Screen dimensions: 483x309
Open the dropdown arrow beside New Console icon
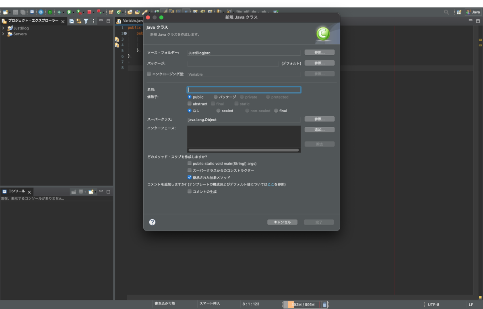[95, 192]
